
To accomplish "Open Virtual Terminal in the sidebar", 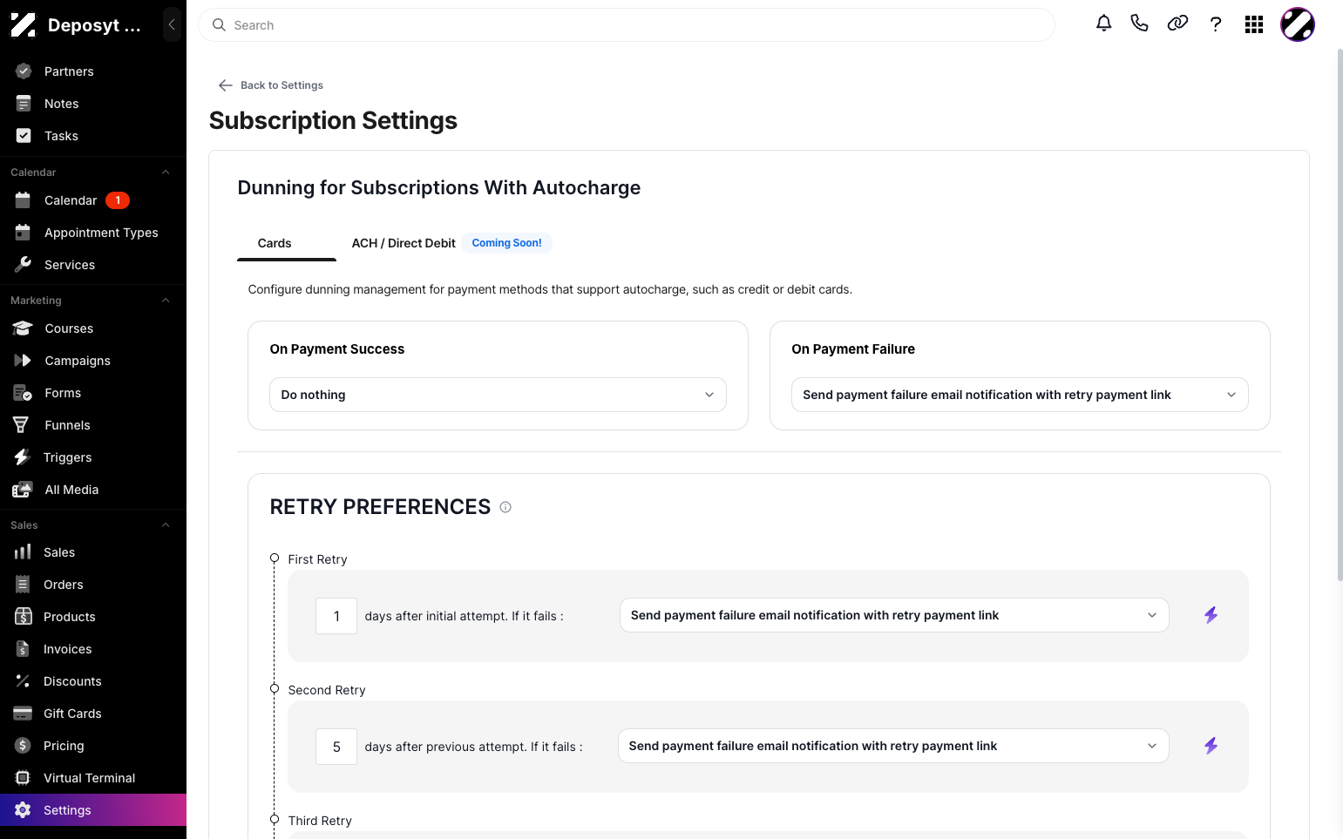I will pos(93,778).
